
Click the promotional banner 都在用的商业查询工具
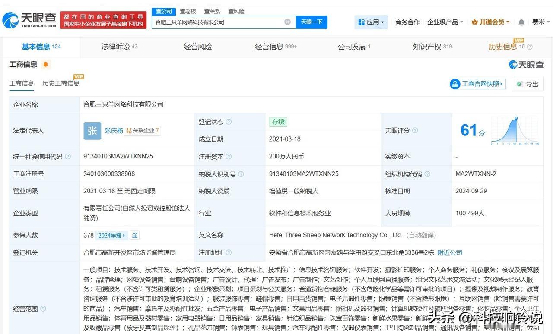pyautogui.click(x=103, y=20)
